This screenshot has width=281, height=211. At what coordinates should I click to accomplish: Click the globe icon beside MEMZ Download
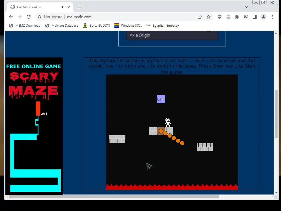click(11, 26)
